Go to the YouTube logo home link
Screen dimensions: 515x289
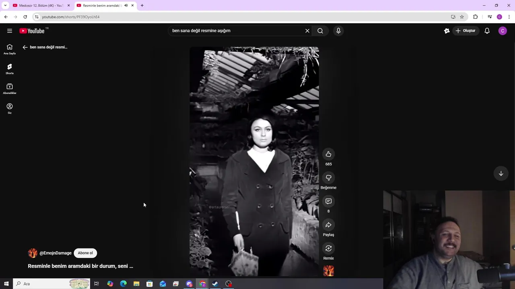point(32,31)
